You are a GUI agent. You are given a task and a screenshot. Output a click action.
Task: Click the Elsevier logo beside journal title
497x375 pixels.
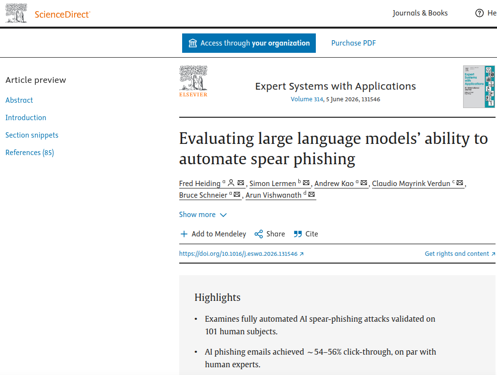pos(193,81)
